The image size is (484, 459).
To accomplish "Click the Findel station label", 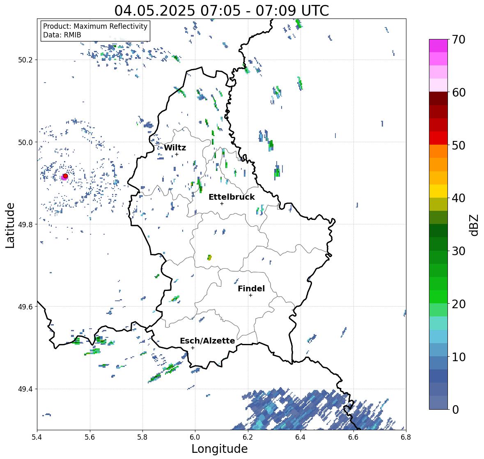I will [251, 288].
